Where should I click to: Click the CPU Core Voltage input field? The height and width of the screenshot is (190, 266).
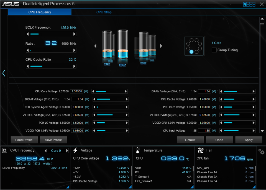[x=77, y=91]
